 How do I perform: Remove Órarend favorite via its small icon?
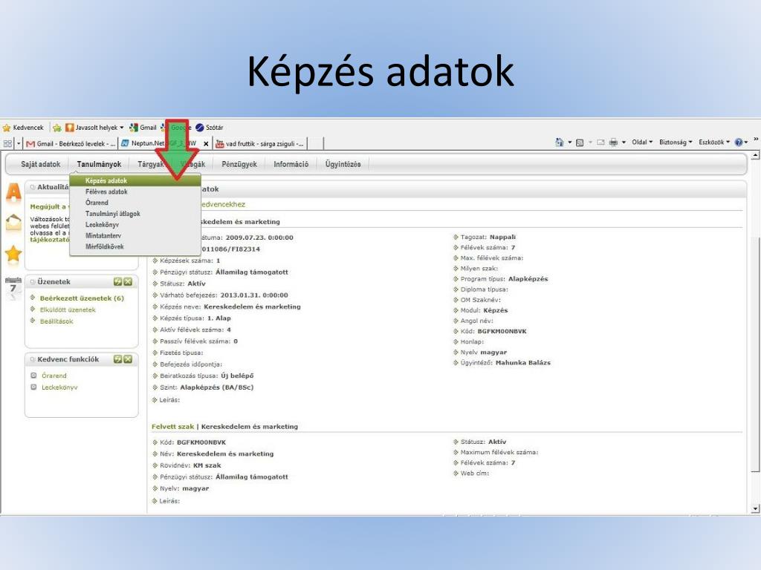[x=33, y=375]
